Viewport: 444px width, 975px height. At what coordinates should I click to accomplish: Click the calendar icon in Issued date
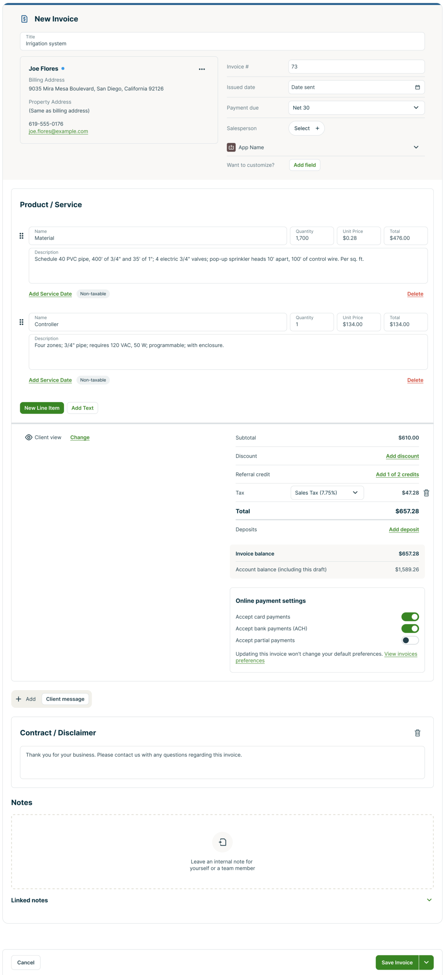point(417,87)
